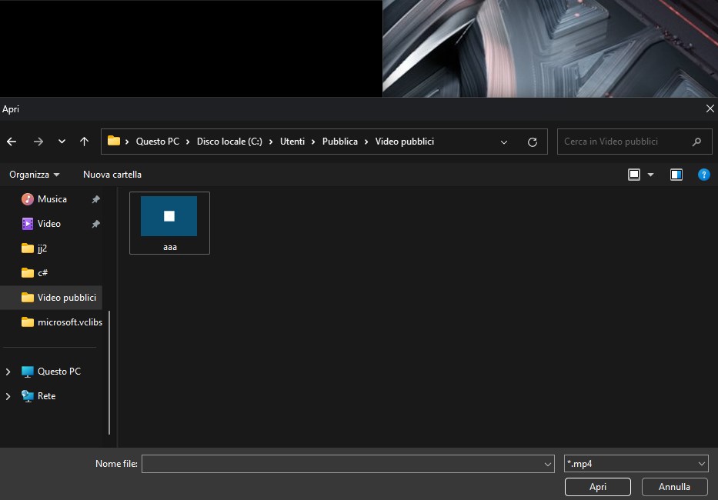Open the view options dropdown arrow
This screenshot has height=500, width=718.
[x=650, y=175]
